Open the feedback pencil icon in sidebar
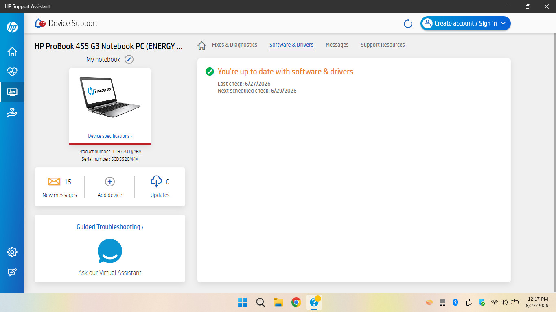 click(x=12, y=273)
